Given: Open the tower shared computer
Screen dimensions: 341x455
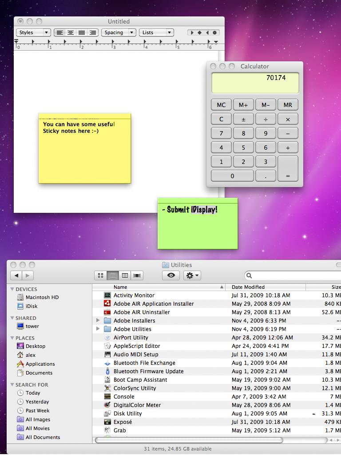Looking at the screenshot, I should tap(28, 326).
